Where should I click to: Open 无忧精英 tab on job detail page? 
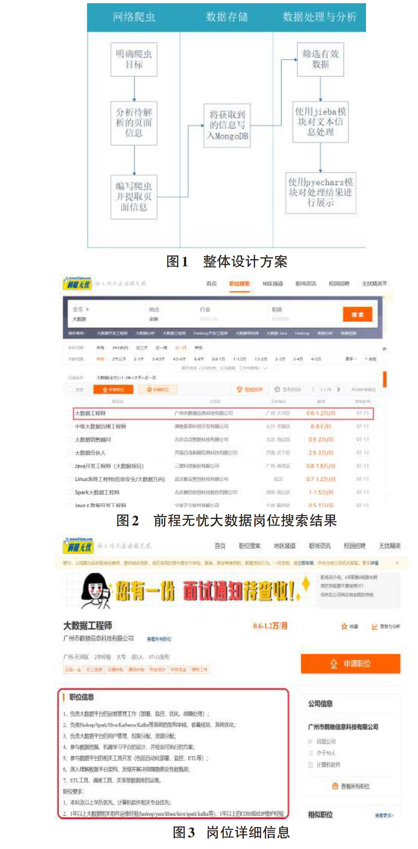pos(389,546)
